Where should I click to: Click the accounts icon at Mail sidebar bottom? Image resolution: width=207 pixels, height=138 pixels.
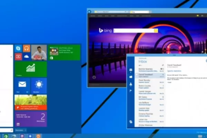point(131,122)
